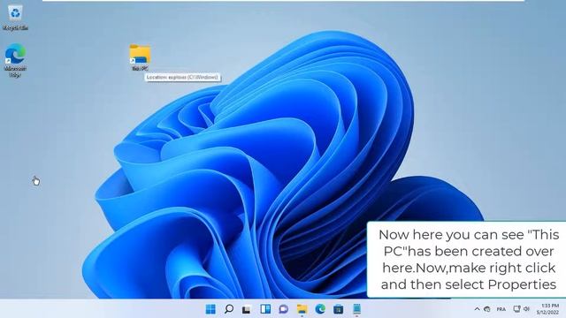
Task: Switch to the notepad-like app in taskbar
Action: (356, 309)
